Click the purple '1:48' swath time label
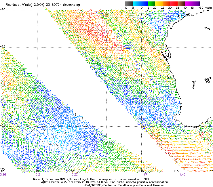This screenshot has width=213, height=187. [182, 175]
